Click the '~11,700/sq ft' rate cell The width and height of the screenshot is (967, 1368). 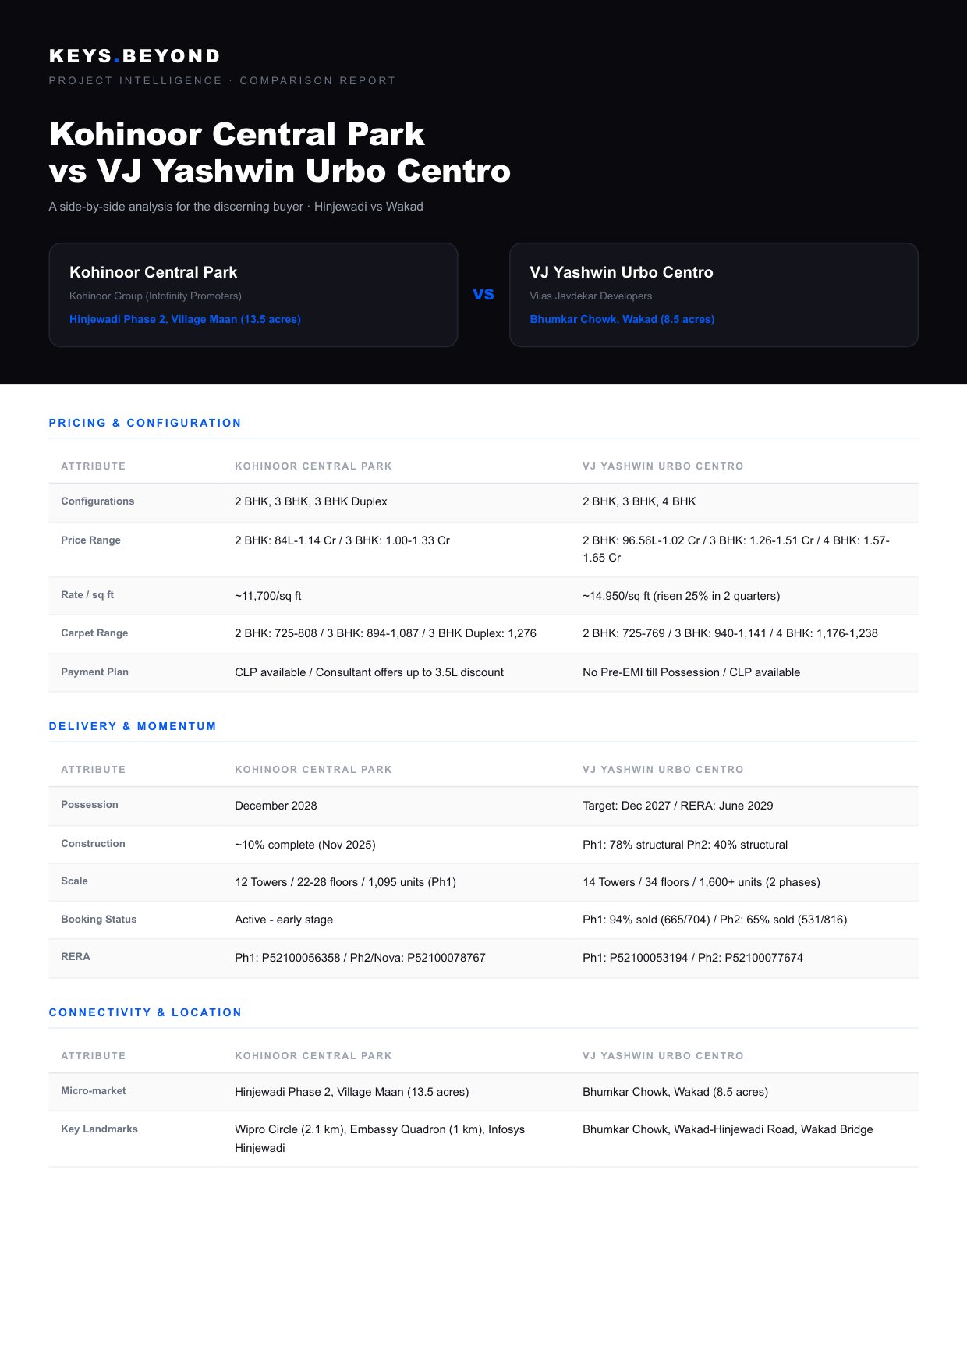pos(268,596)
